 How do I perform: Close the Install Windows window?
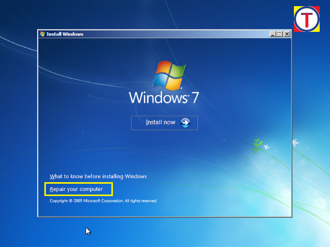(287, 34)
